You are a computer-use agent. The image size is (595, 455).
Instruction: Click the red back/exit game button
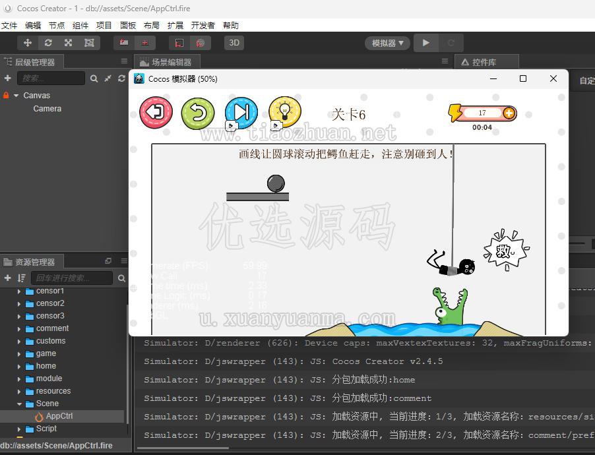click(x=156, y=112)
